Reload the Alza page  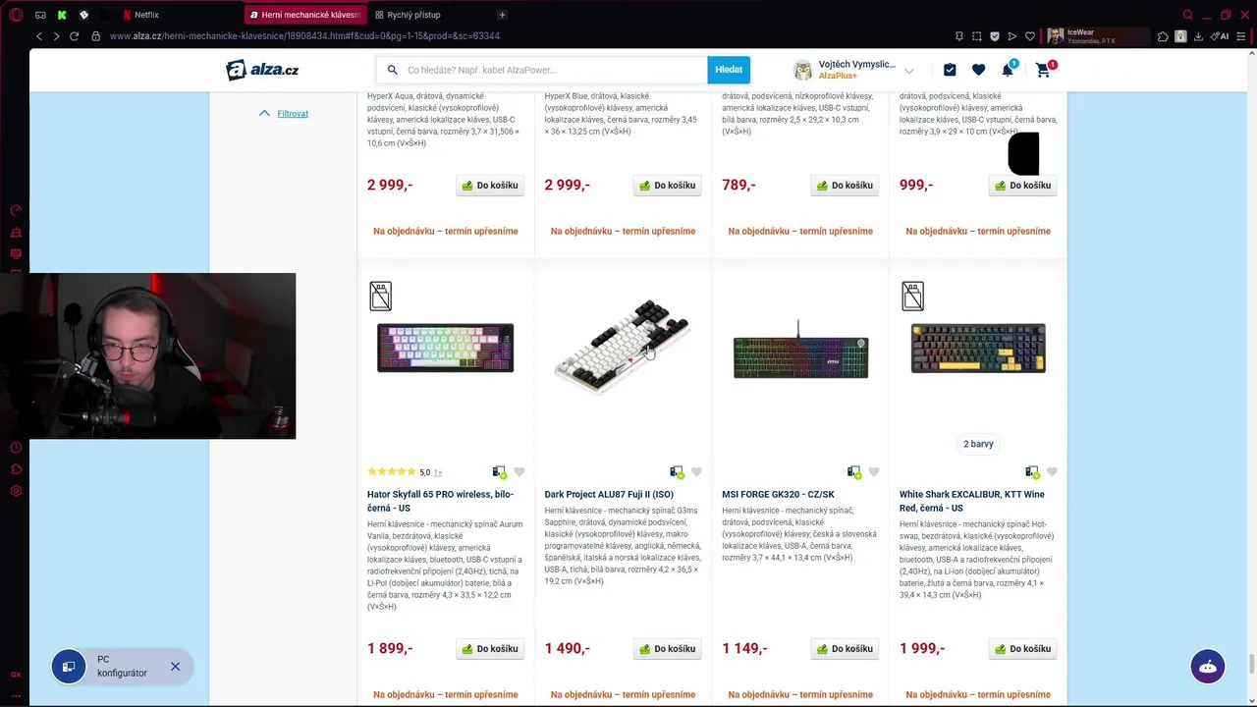74,36
